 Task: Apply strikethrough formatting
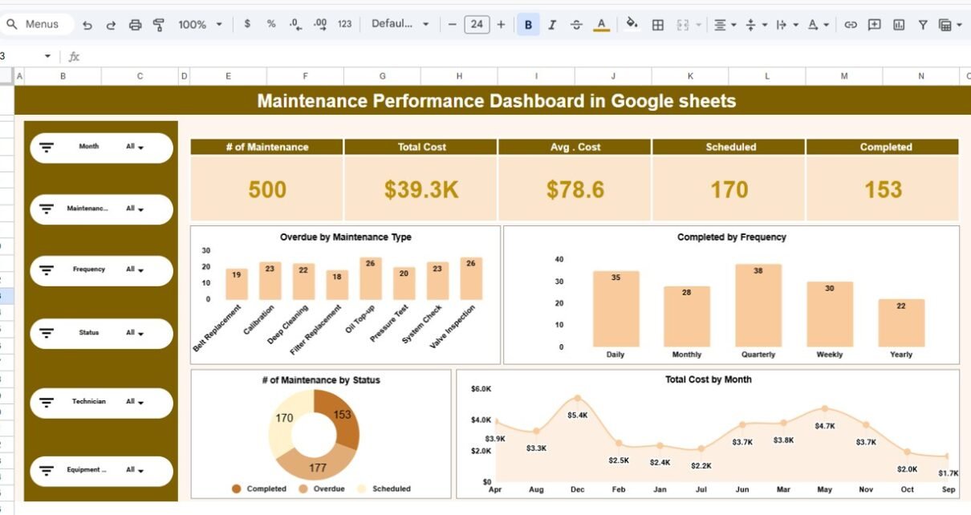(576, 25)
